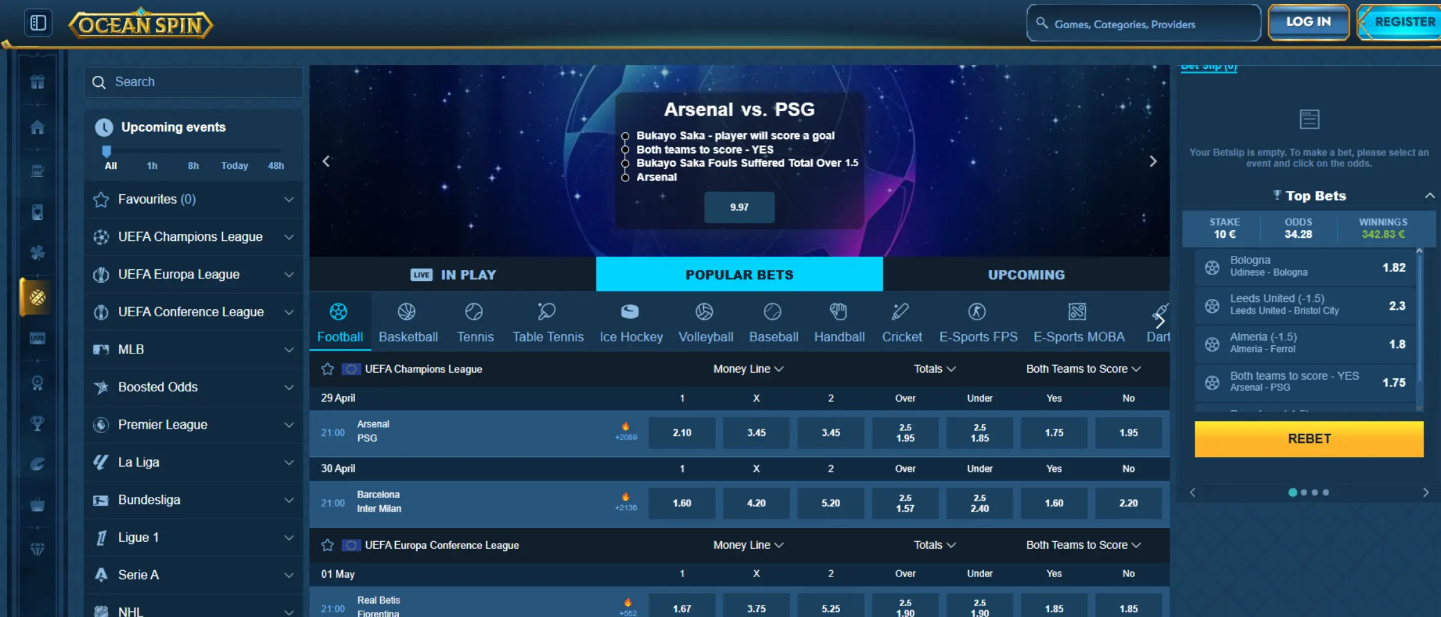Click the REBET button
This screenshot has height=617, width=1441.
point(1308,438)
